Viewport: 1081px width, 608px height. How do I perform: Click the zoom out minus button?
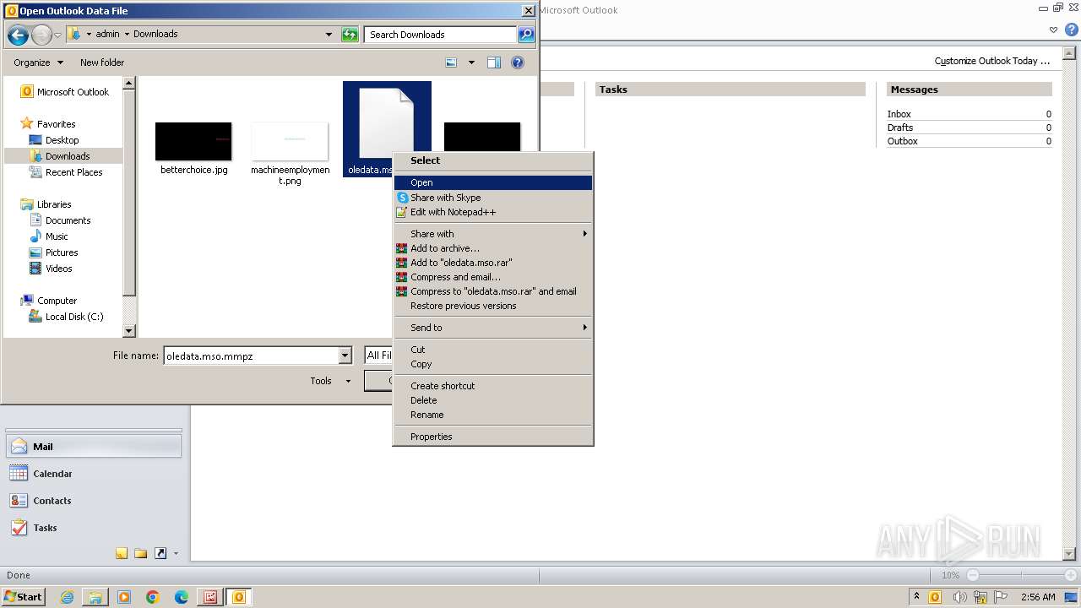pyautogui.click(x=973, y=575)
